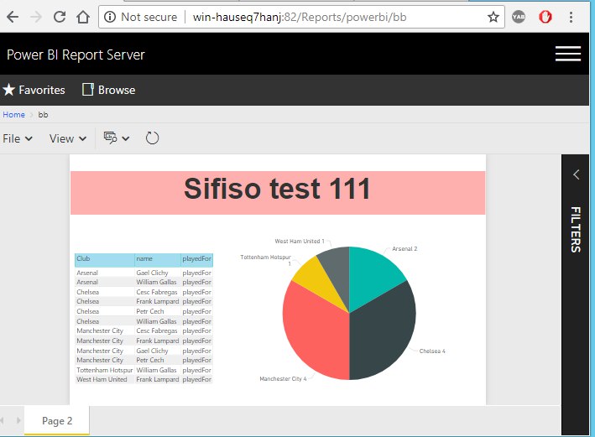Viewport: 595px width, 437px height.
Task: Open the browser three-dot menu
Action: coord(571,17)
